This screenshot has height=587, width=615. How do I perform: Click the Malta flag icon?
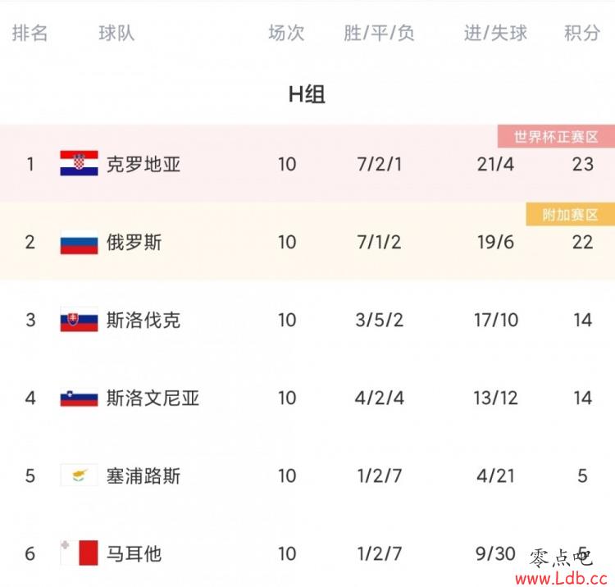coord(79,553)
